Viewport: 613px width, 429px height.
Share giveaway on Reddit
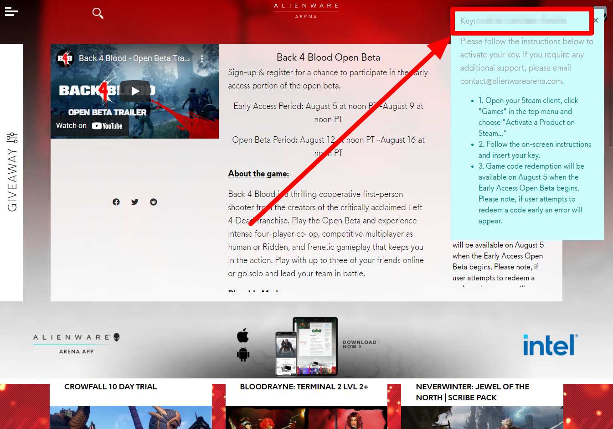coord(154,202)
